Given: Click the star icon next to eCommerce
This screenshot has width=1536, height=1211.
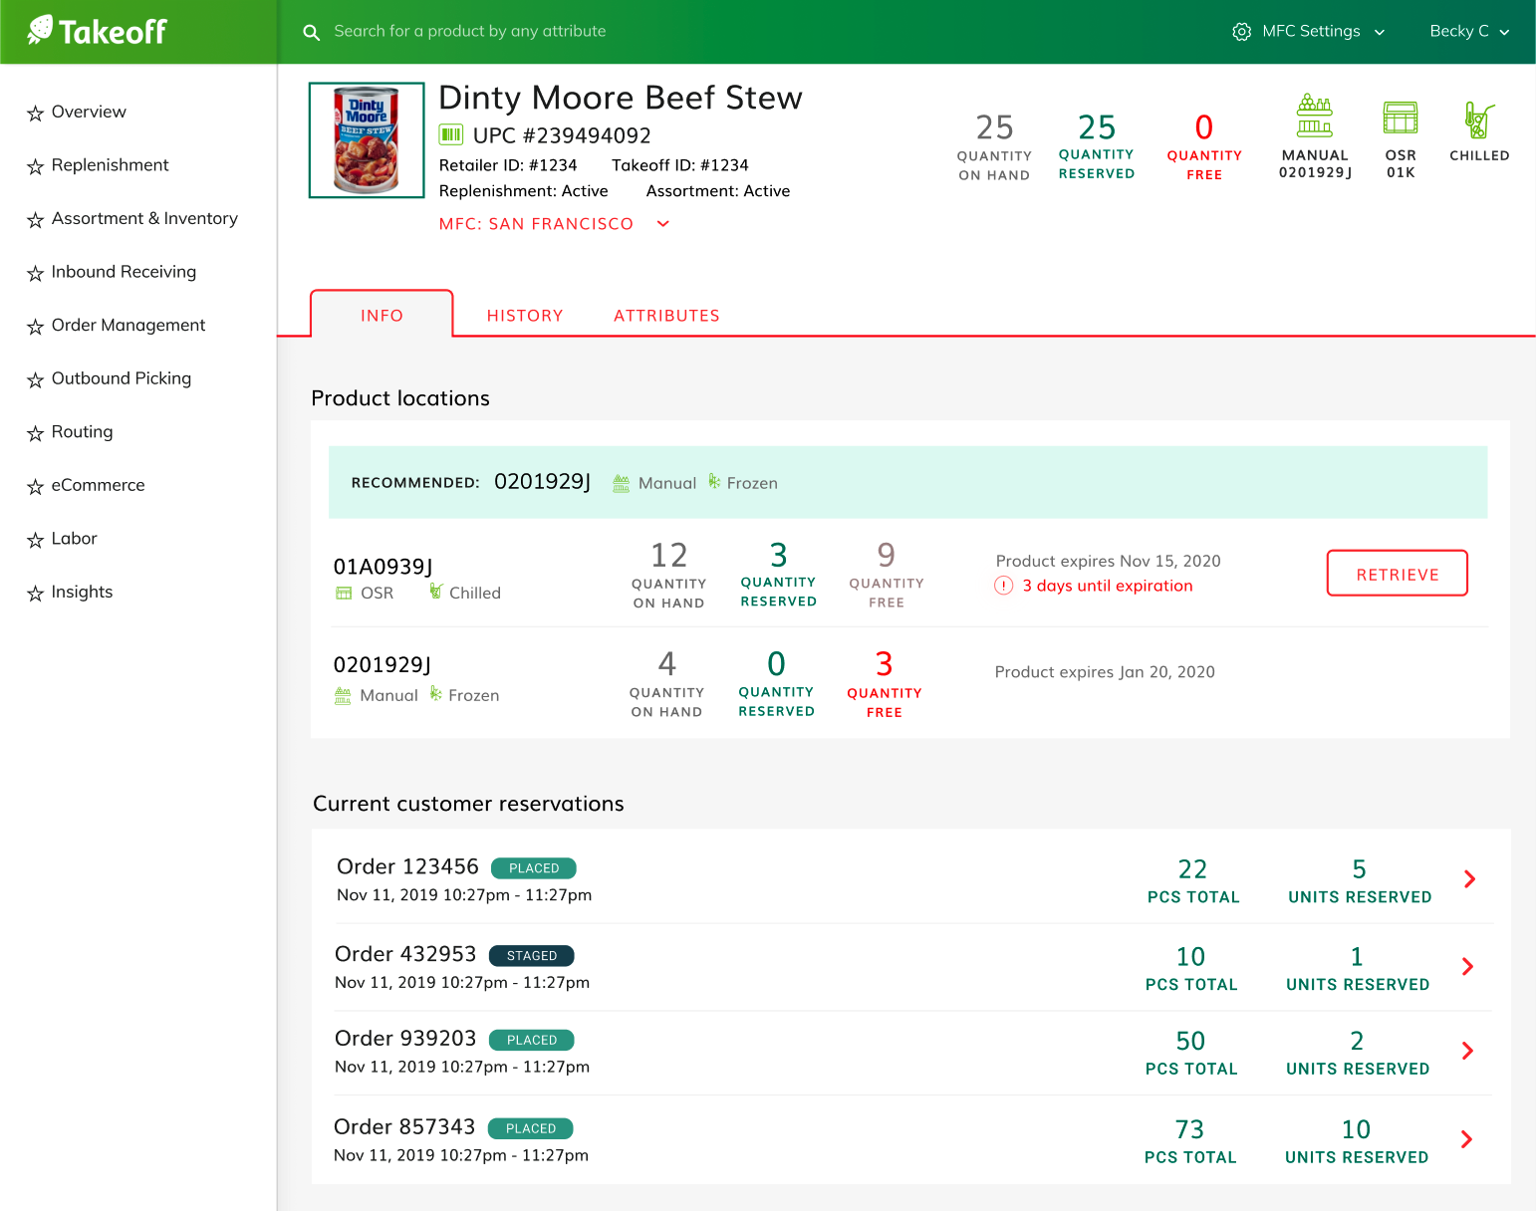Looking at the screenshot, I should point(36,486).
